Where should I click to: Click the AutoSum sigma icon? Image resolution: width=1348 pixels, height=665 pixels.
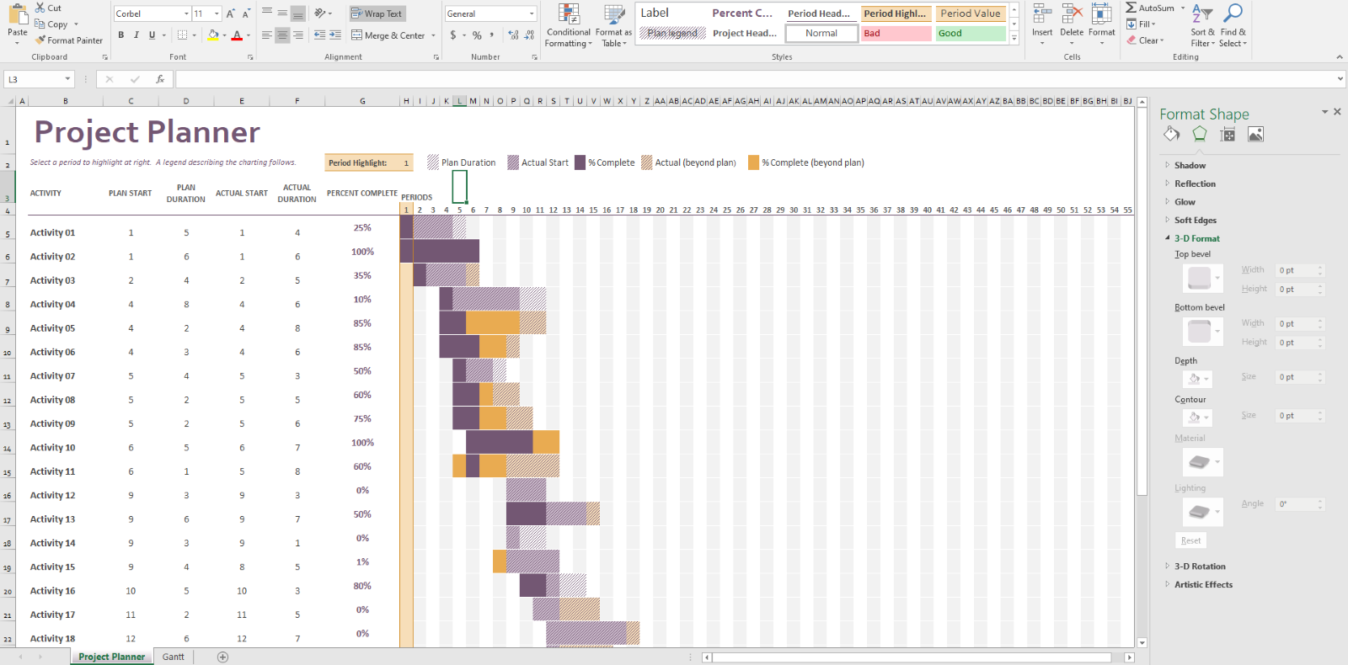pos(1131,8)
